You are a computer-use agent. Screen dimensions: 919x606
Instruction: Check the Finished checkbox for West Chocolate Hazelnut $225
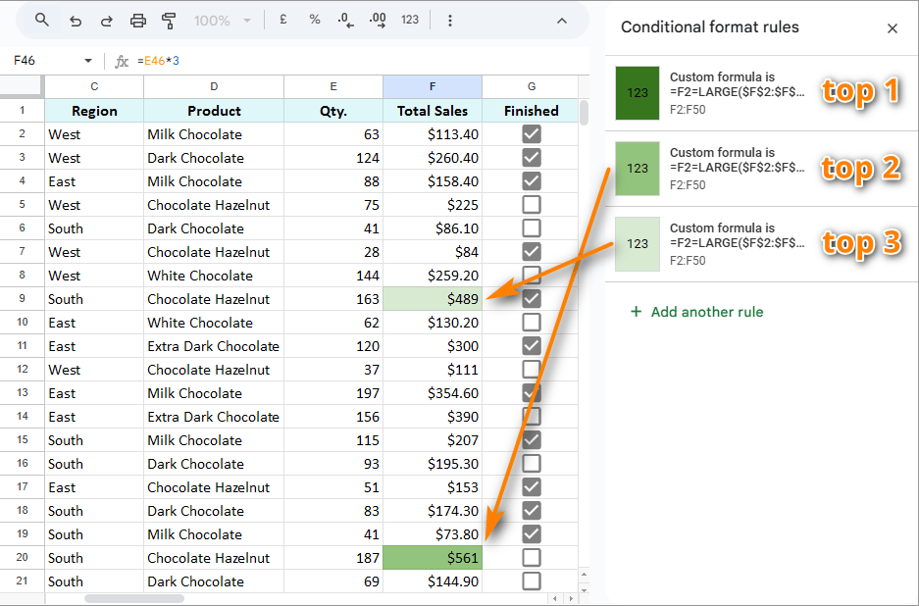click(x=531, y=204)
